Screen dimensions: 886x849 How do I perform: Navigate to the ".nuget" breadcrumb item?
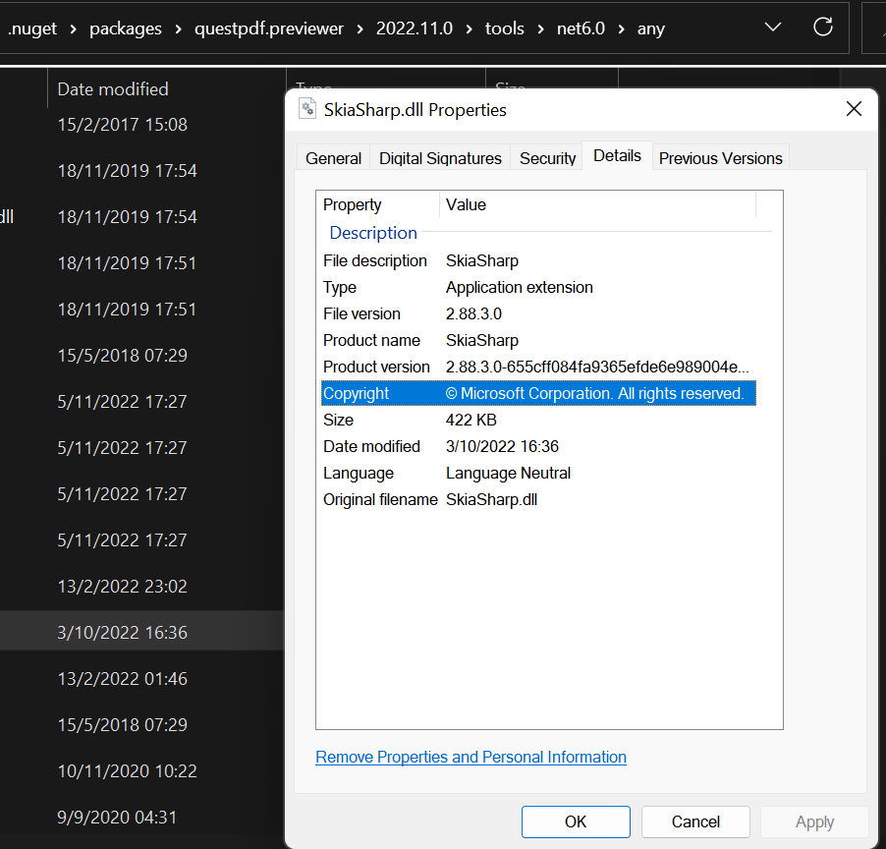click(x=31, y=28)
